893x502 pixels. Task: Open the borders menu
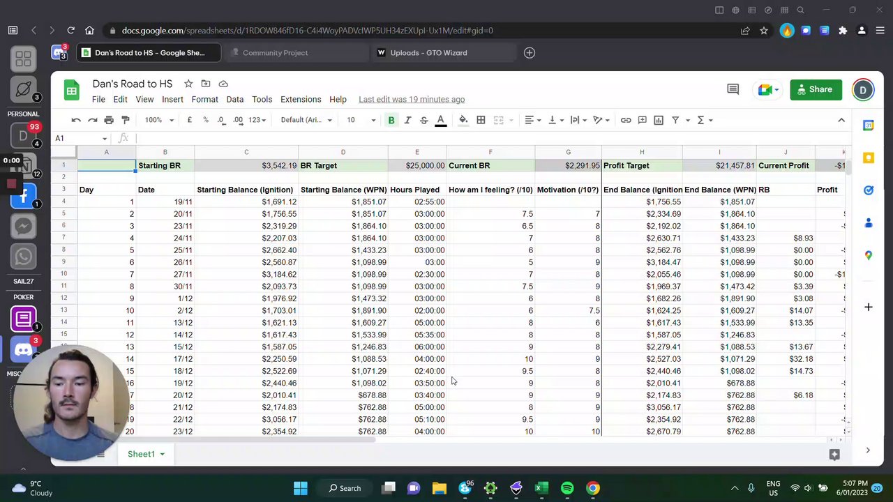pyautogui.click(x=481, y=120)
